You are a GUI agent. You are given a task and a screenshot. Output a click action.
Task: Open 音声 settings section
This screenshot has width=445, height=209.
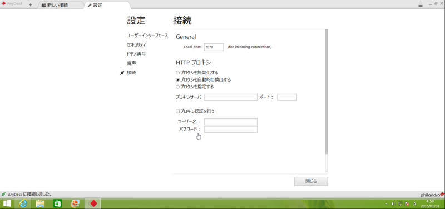tap(131, 63)
